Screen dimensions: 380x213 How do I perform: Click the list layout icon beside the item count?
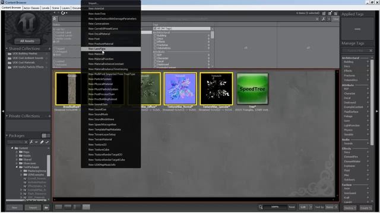(x=324, y=13)
